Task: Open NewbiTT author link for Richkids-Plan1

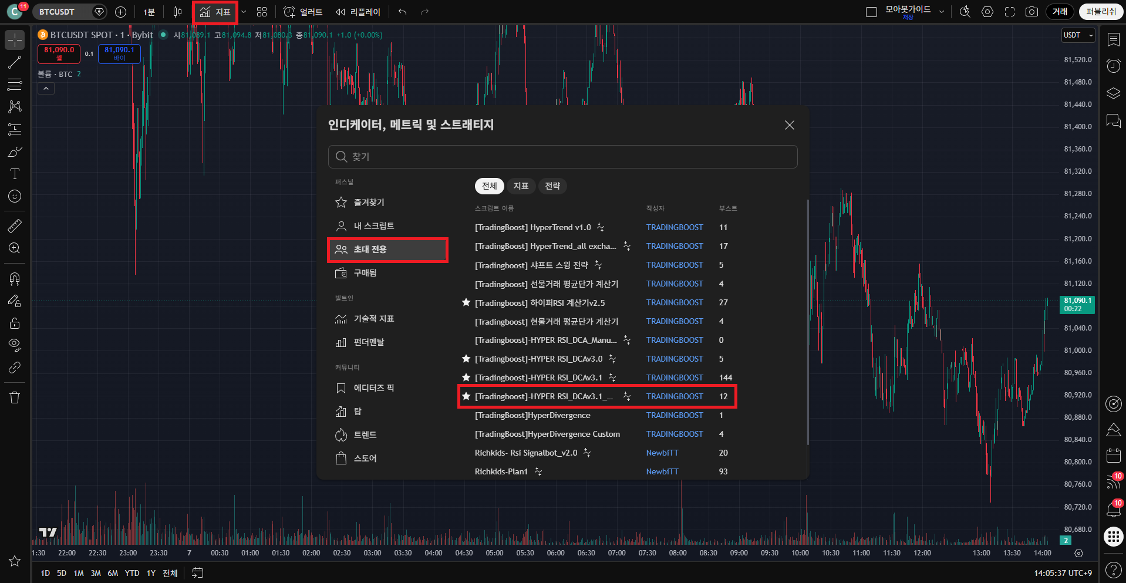Action: [x=662, y=471]
